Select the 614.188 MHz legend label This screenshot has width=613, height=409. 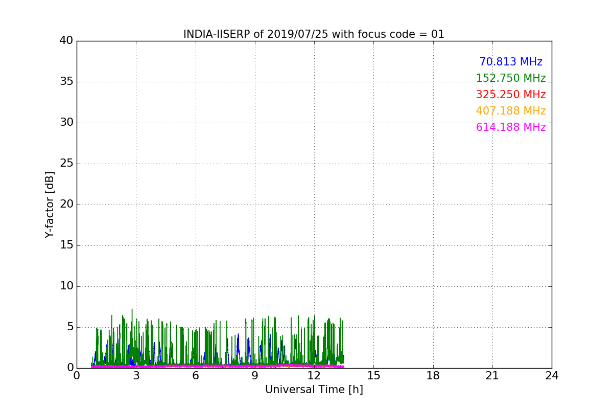point(511,127)
